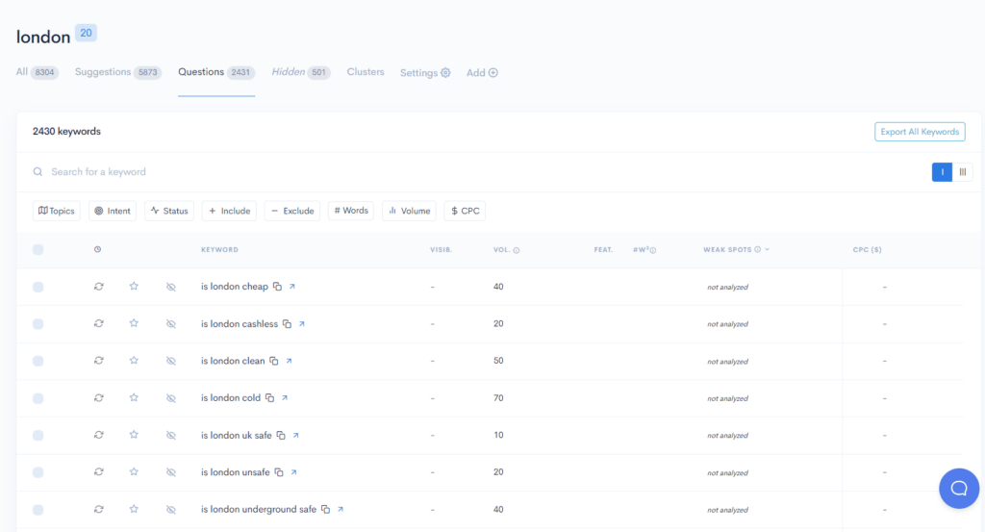Check the 'is london clean' row checkbox
This screenshot has height=532, width=985.
(38, 361)
